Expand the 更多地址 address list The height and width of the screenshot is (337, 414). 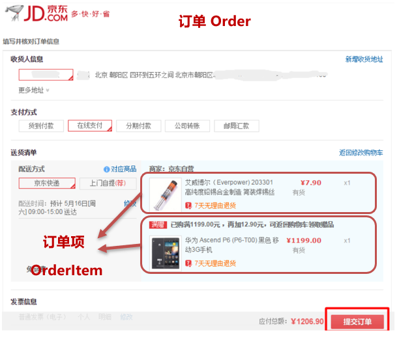[33, 90]
